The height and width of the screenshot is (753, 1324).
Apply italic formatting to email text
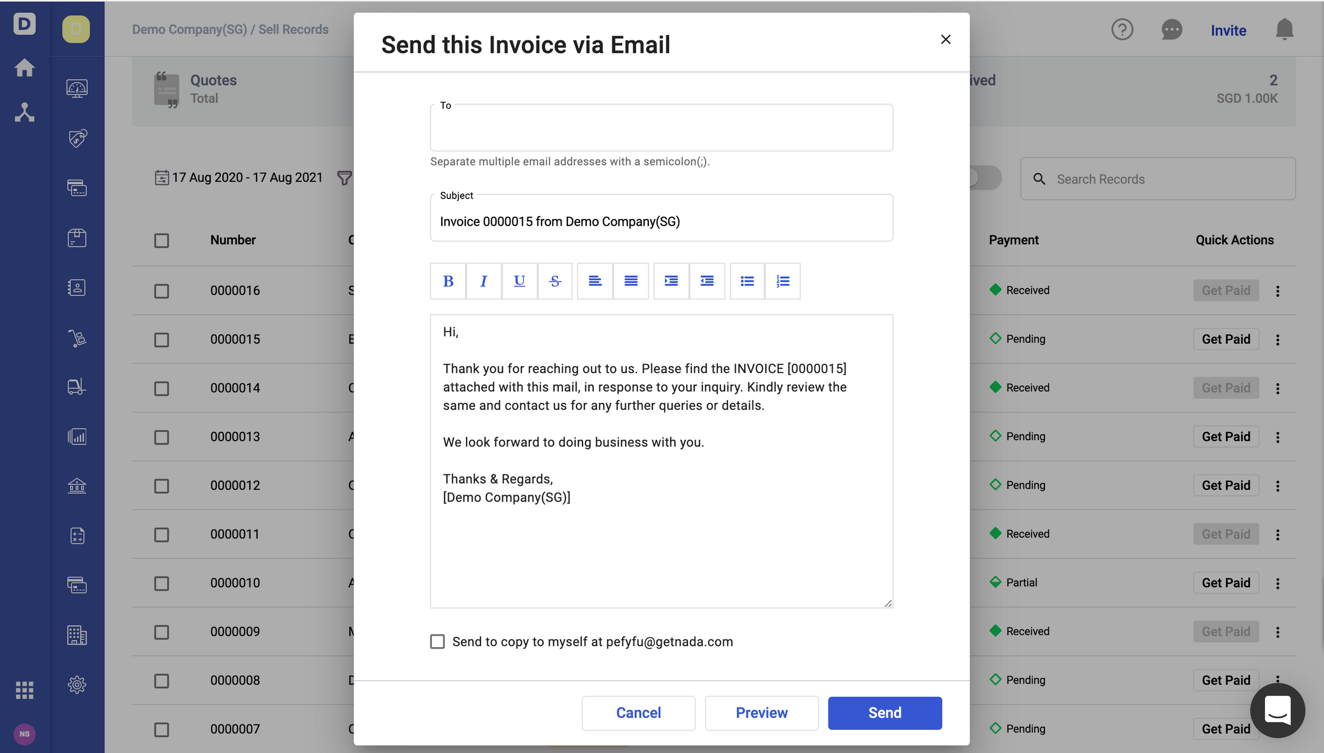[484, 281]
